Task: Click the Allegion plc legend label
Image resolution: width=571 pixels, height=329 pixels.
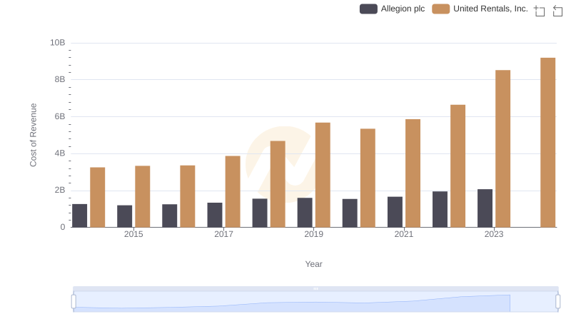Action: point(403,9)
